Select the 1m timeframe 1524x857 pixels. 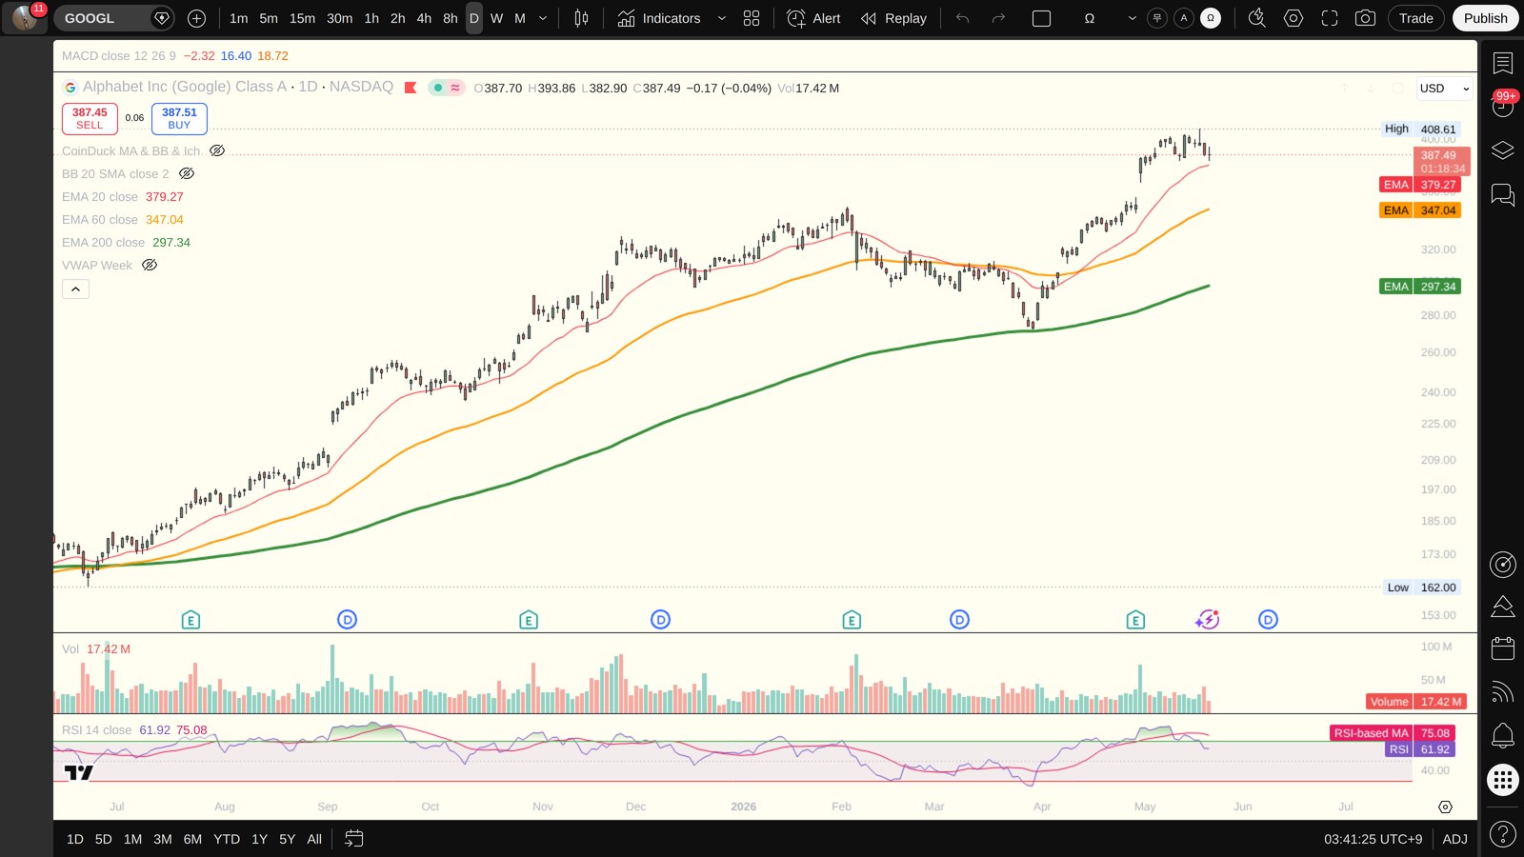[238, 18]
